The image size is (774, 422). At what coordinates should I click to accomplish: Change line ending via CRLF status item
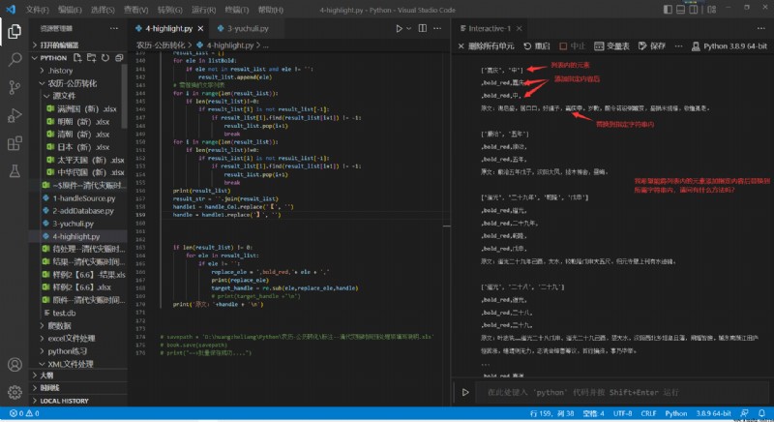click(648, 413)
